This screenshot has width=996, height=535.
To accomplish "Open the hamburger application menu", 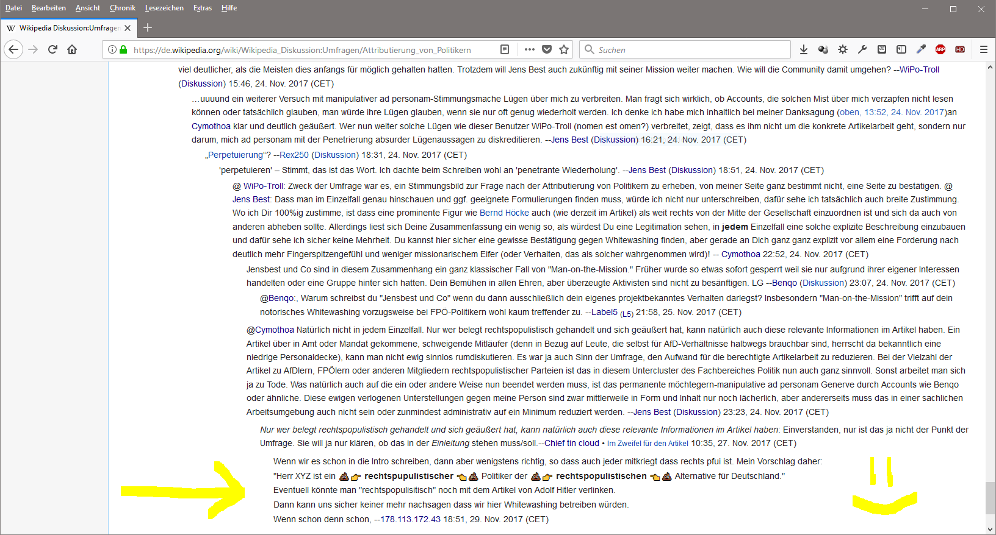I will click(983, 49).
